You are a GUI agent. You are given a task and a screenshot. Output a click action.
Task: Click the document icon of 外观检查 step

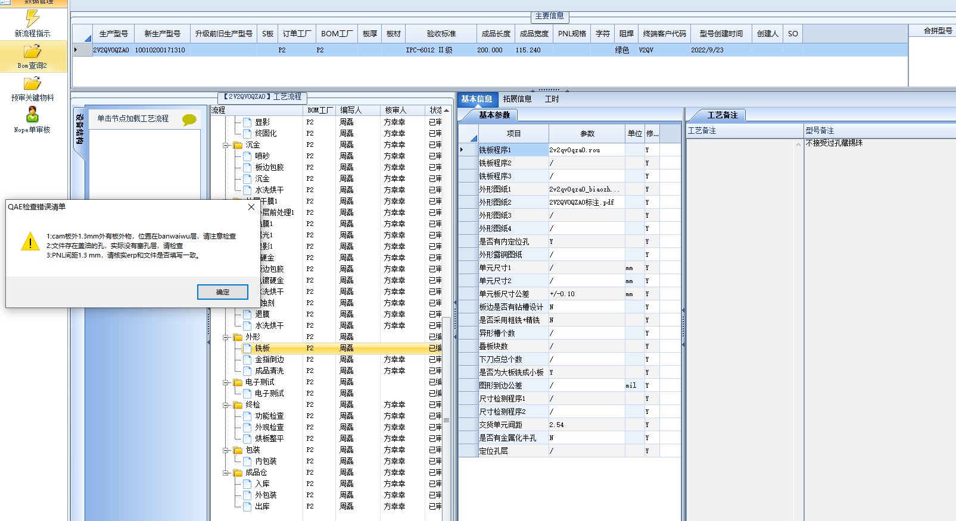247,427
